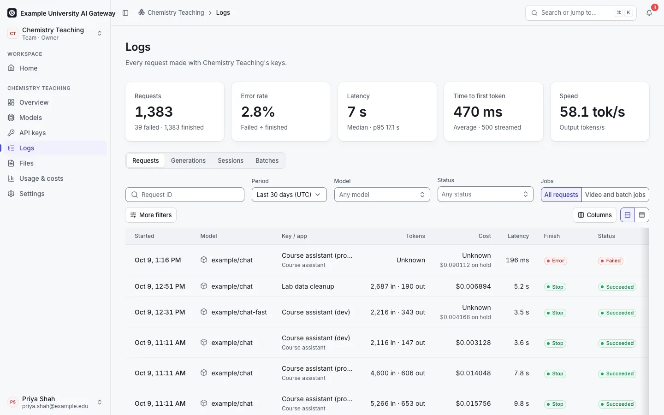Select the Requests tab
Image resolution: width=664 pixels, height=415 pixels.
pos(146,160)
